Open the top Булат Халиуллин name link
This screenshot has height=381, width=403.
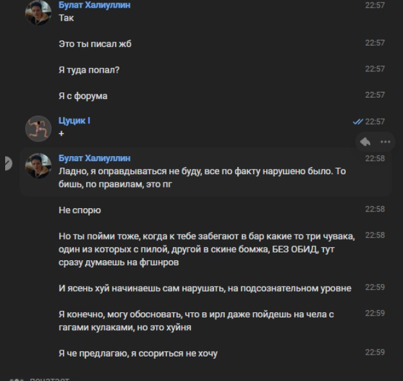(x=94, y=5)
